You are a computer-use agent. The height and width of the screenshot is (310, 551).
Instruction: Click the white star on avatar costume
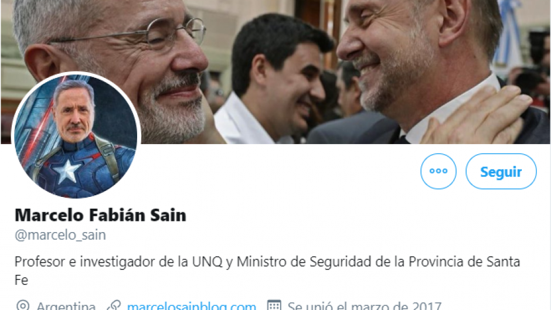66,171
